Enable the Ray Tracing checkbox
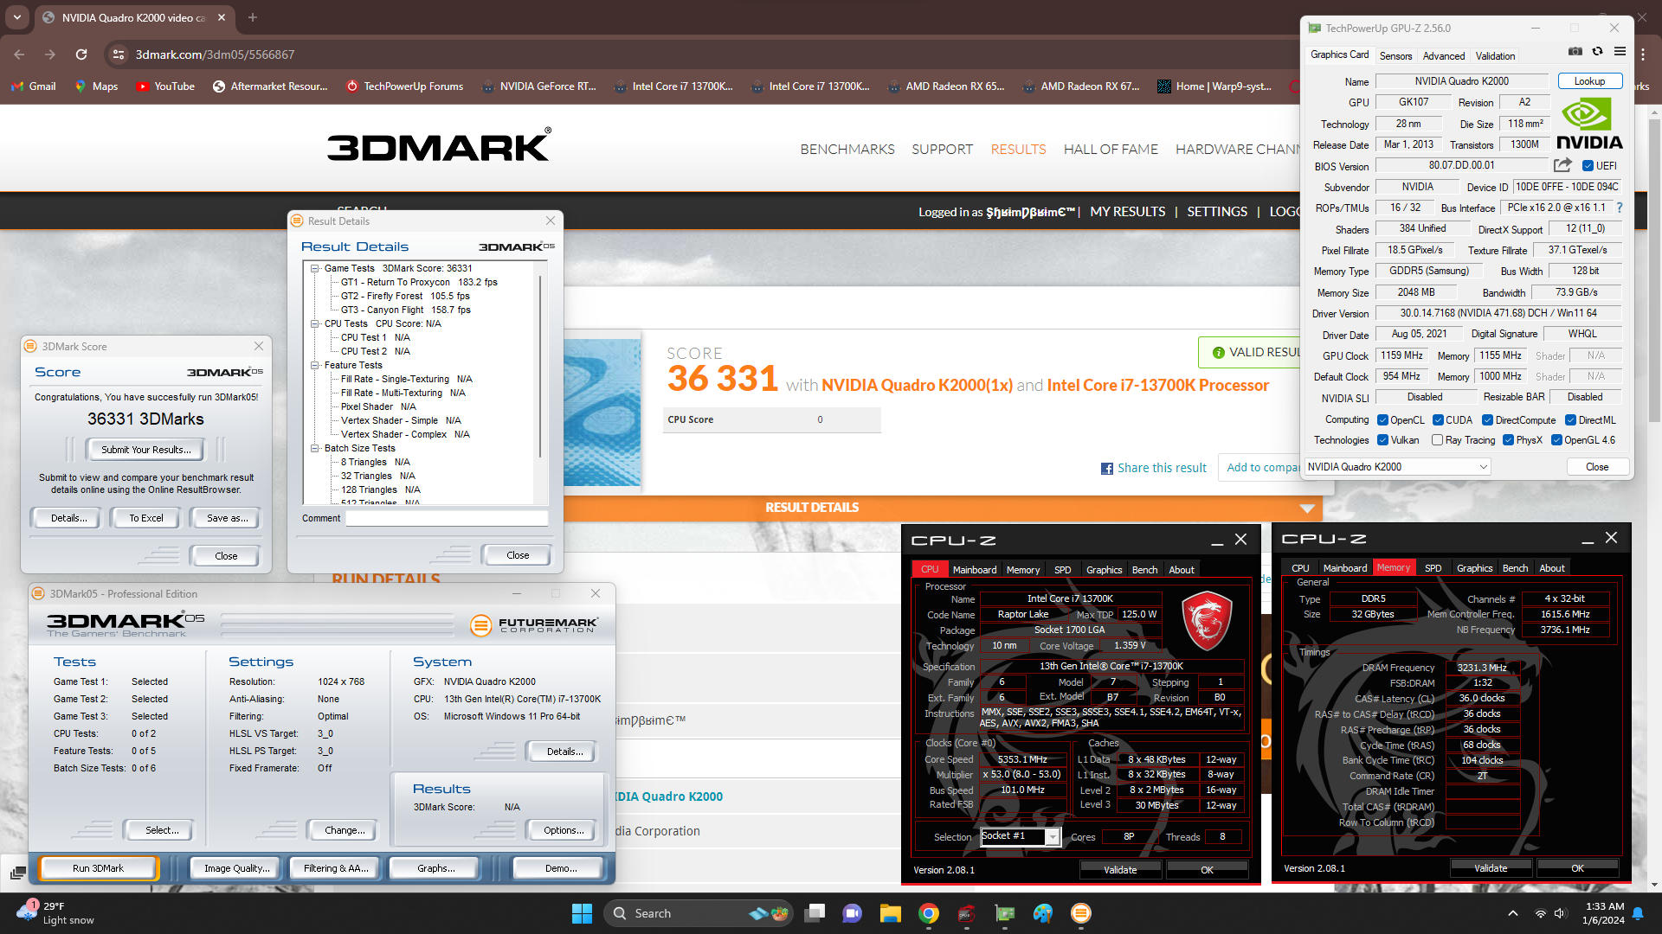 pyautogui.click(x=1437, y=440)
